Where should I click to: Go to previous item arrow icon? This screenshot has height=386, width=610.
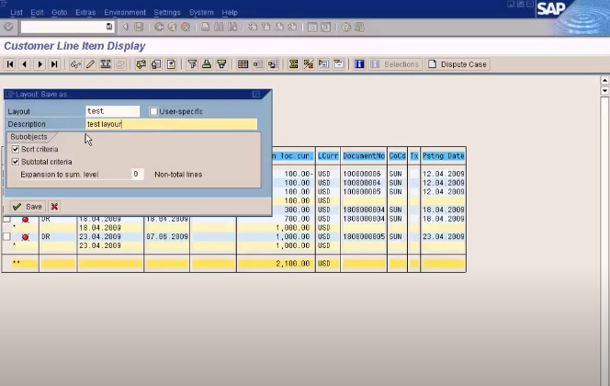(x=25, y=64)
